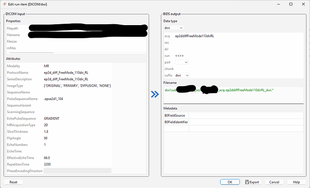310x188 pixels.
Task: Click the ProtocolName value ep2d_diff_FreeMode_110dir_RL
Action: pyautogui.click(x=66, y=73)
